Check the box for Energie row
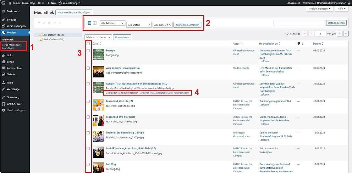Screen dimensions: 352x173 88,51
